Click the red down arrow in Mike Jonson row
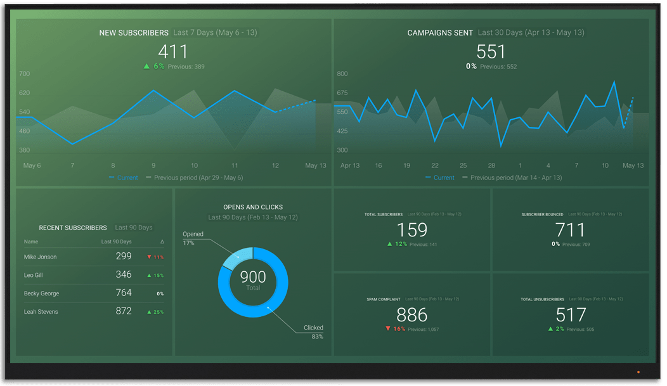The image size is (667, 386). [x=149, y=257]
